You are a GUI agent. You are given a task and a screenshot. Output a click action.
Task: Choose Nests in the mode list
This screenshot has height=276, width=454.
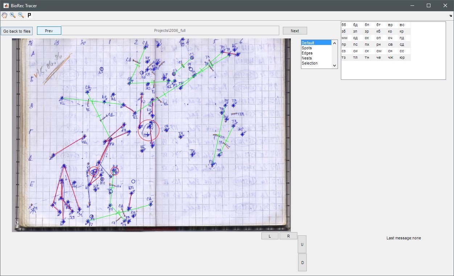coord(307,58)
